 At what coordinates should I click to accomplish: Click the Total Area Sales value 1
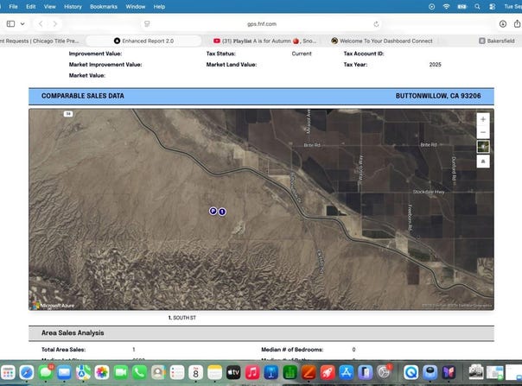(133, 350)
